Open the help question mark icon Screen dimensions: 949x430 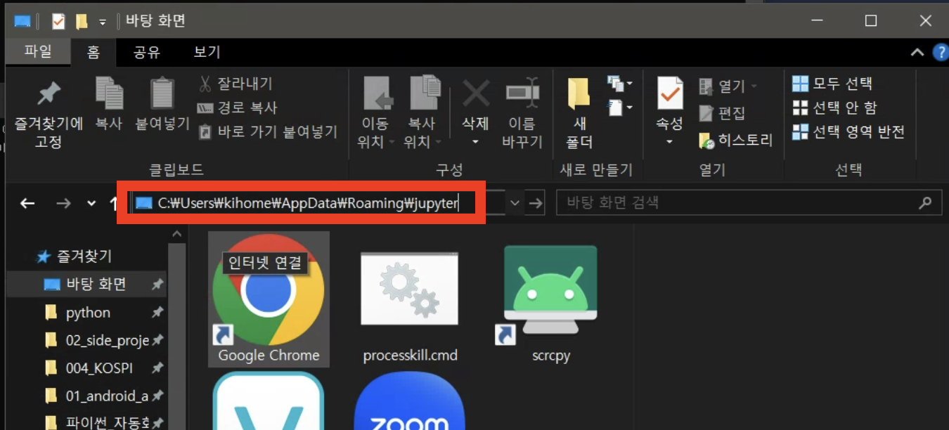point(940,52)
